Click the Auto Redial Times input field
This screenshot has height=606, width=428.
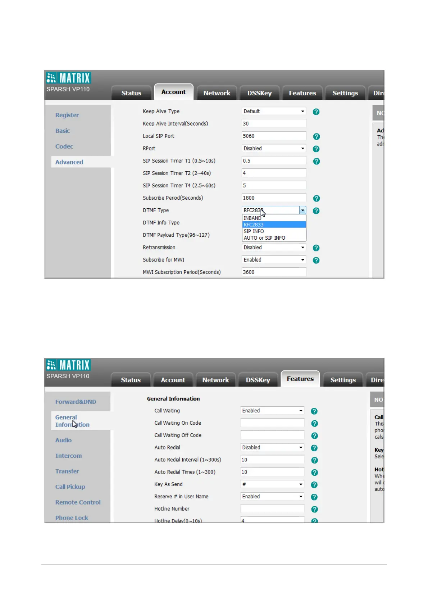(272, 472)
